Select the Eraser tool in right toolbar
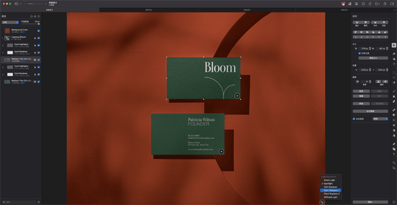Screen dimensions: 397x205 coord(394,101)
